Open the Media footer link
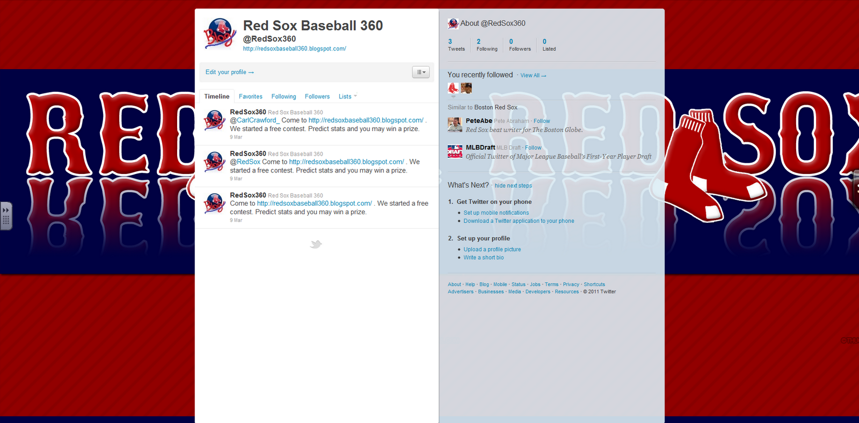 pos(515,292)
